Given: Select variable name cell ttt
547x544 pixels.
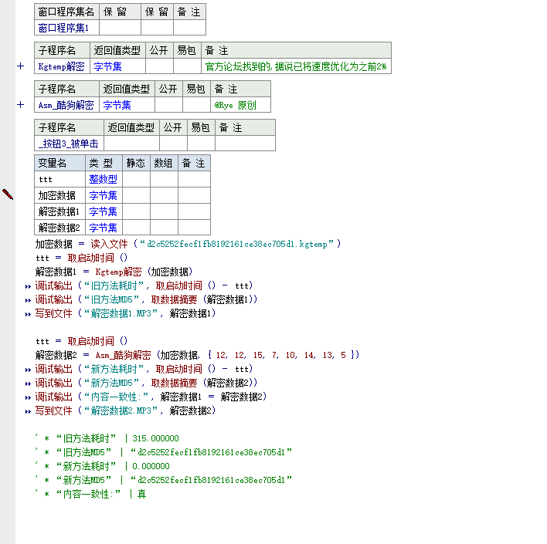Looking at the screenshot, I should [59, 179].
